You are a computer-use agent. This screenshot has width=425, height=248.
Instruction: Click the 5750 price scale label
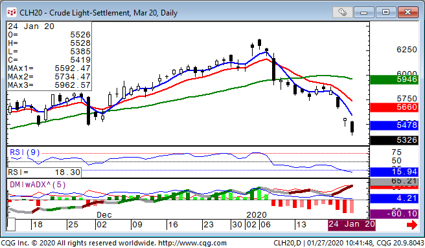point(407,98)
